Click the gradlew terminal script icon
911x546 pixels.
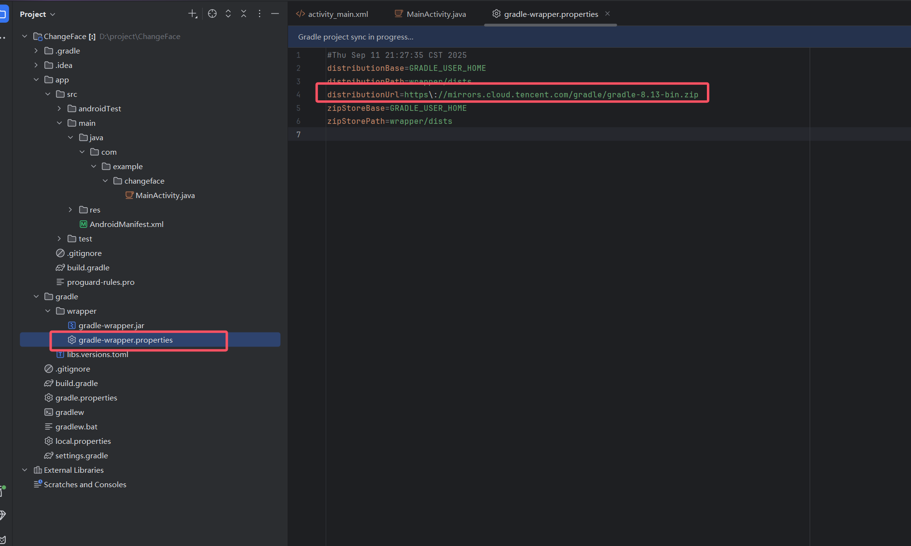click(x=49, y=412)
